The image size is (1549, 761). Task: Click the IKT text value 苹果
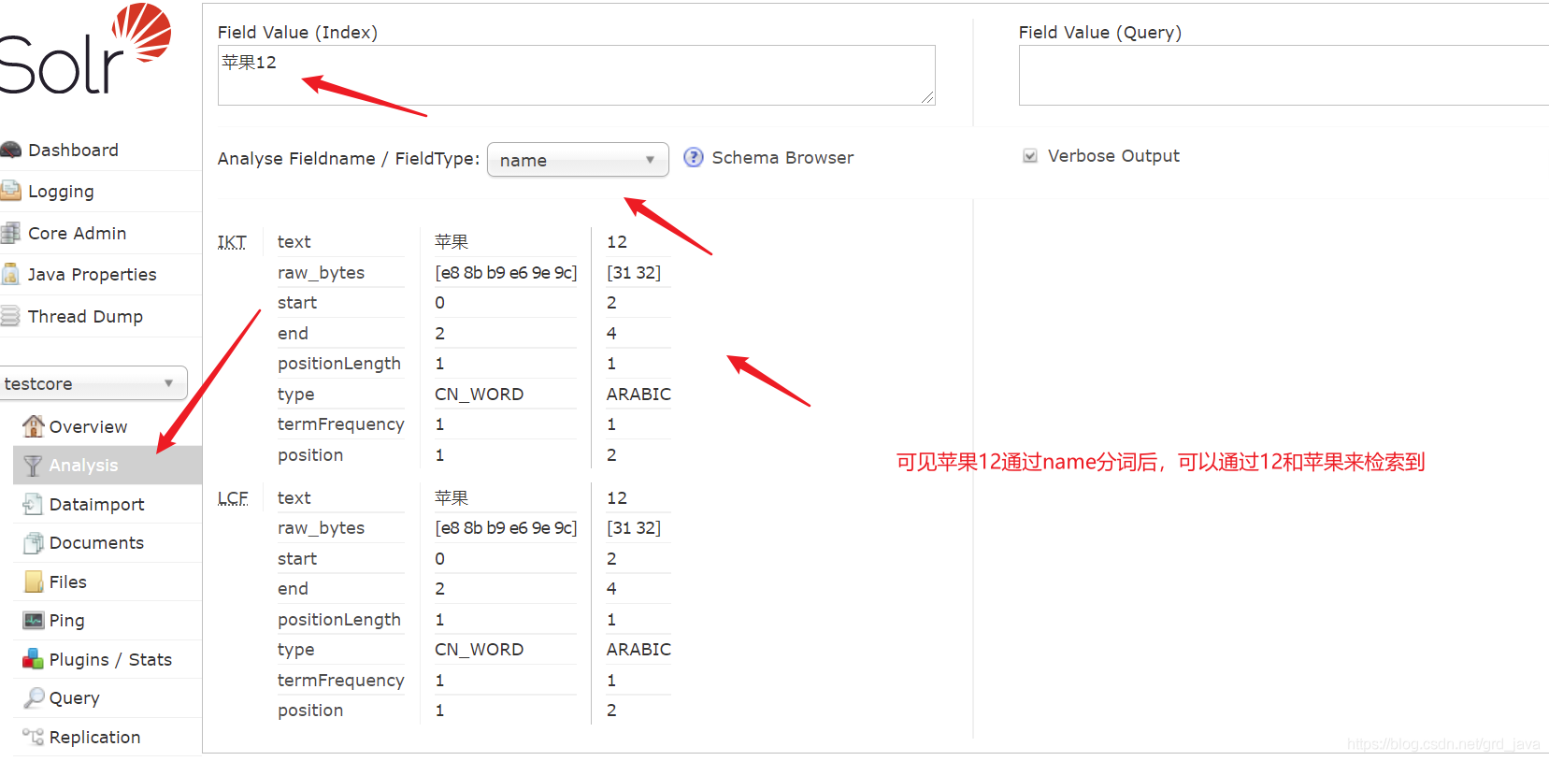click(452, 242)
